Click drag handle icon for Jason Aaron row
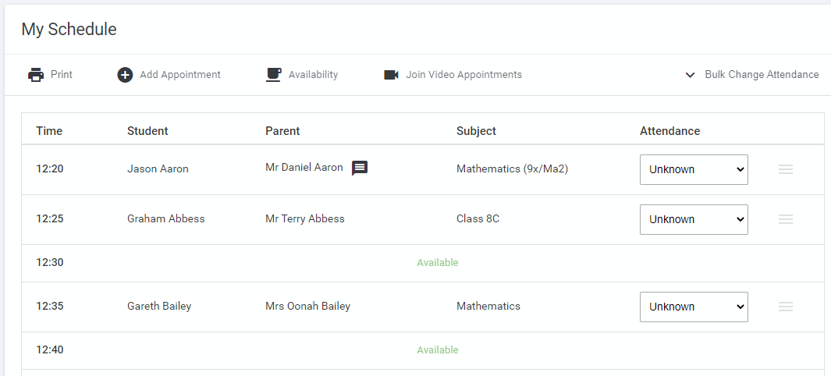Image resolution: width=831 pixels, height=376 pixels. point(786,169)
